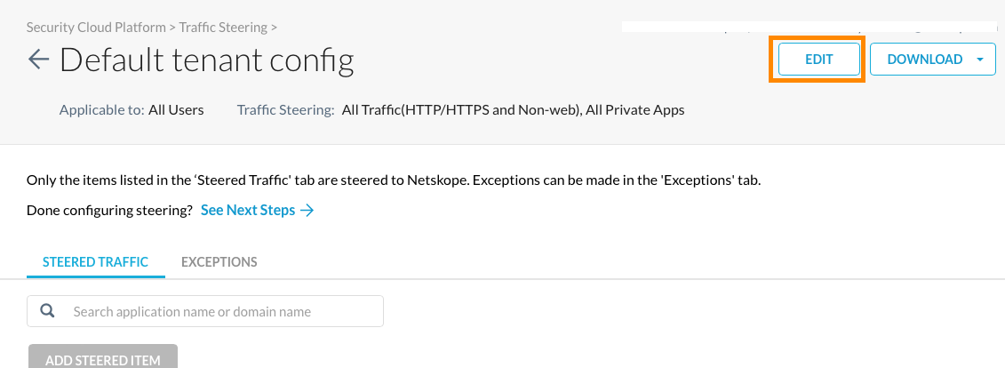1005x368 pixels.
Task: Focus the search application or domain field
Action: click(222, 311)
